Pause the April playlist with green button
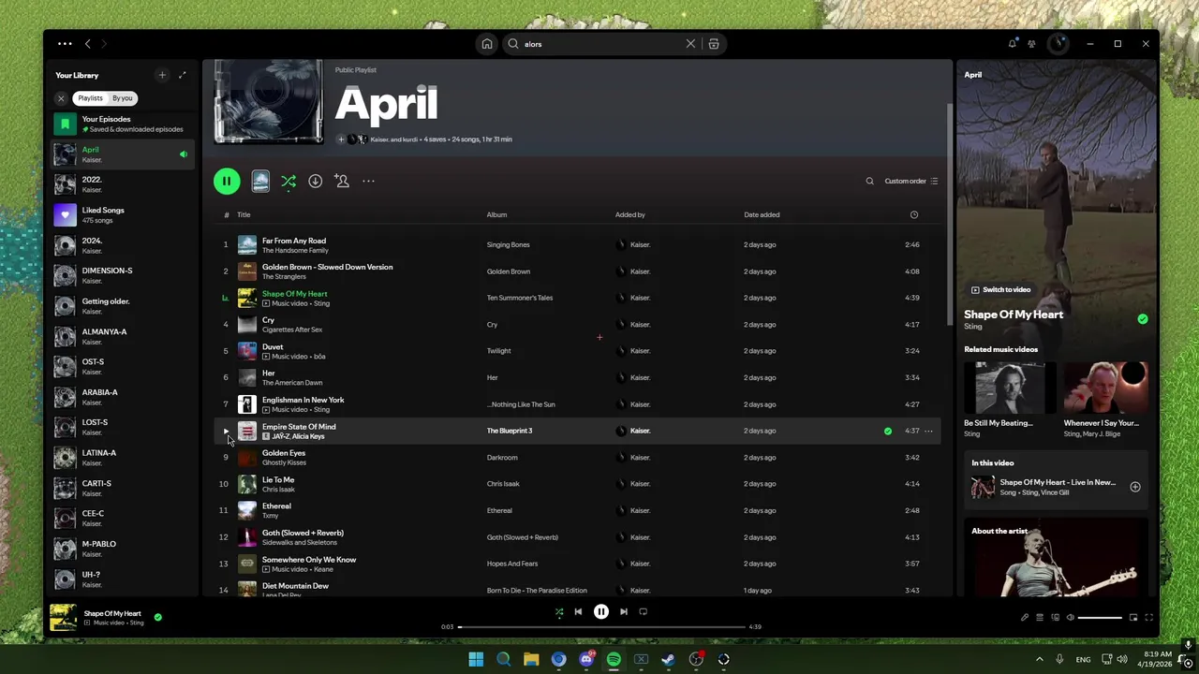 click(x=227, y=182)
